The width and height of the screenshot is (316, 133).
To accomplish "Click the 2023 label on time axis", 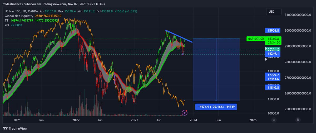I will pyautogui.click(x=135, y=120).
